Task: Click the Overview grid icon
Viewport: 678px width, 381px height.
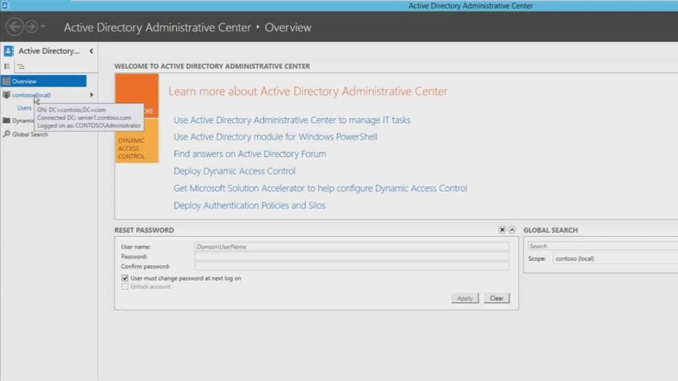Action: click(6, 81)
